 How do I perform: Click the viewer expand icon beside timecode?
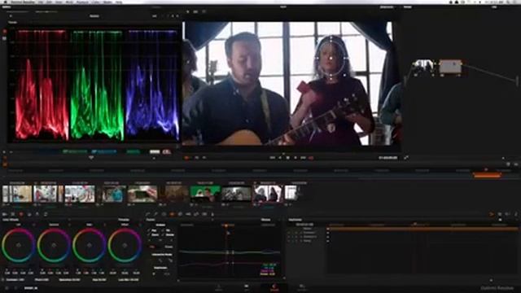406,157
